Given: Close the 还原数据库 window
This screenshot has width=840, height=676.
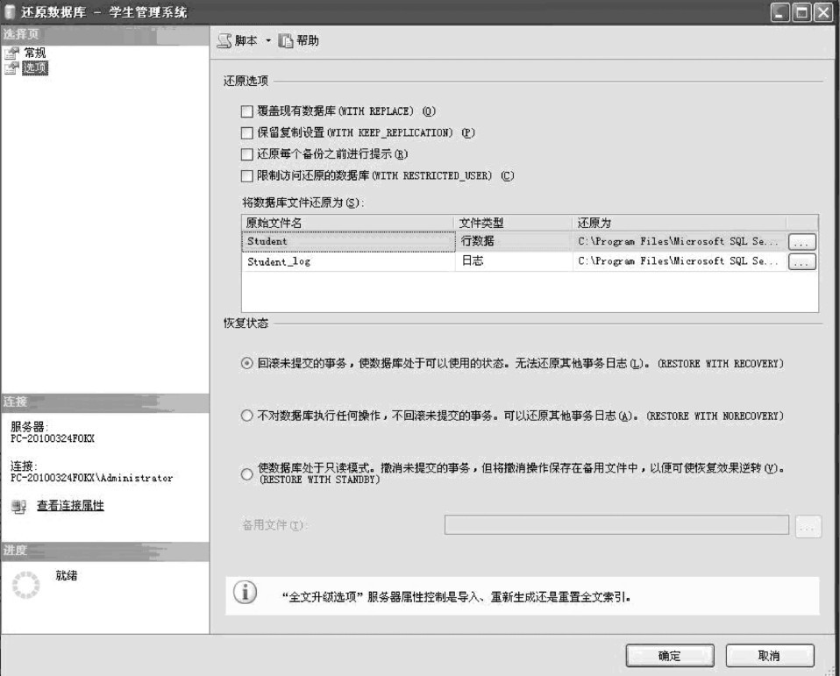Looking at the screenshot, I should tap(822, 12).
